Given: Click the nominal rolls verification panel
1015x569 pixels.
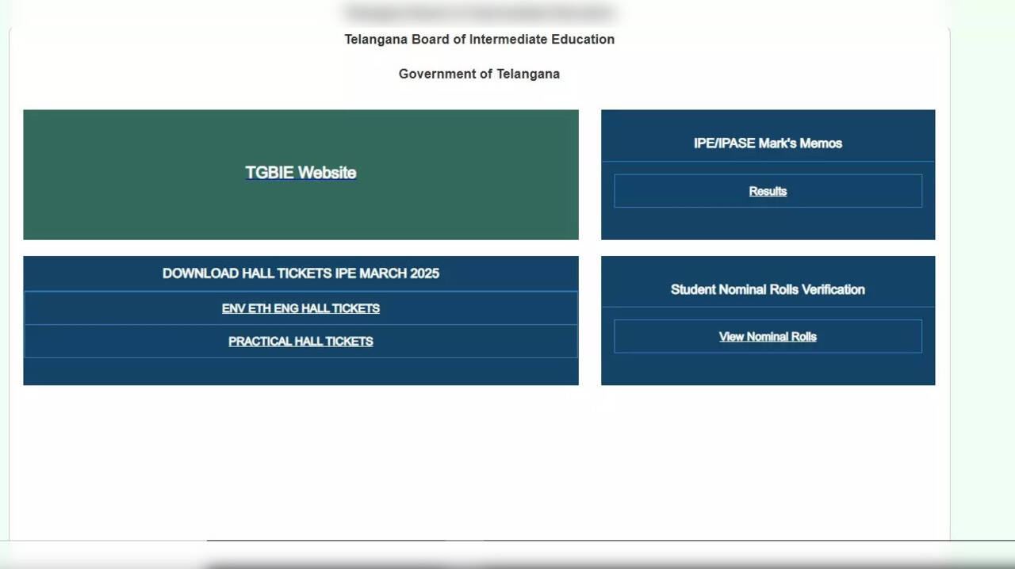Looking at the screenshot, I should [x=767, y=319].
